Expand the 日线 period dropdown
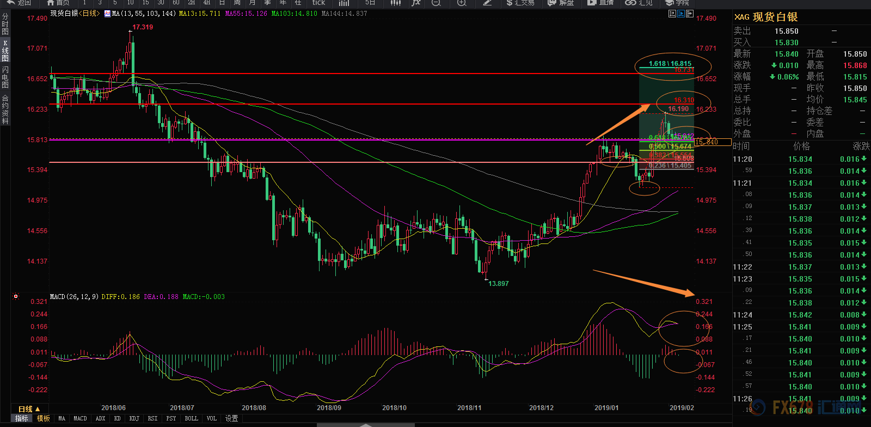The image size is (871, 427). click(29, 409)
